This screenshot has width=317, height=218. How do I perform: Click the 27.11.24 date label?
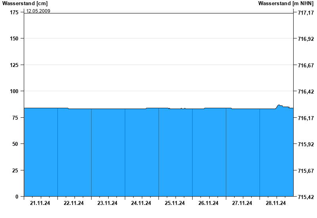point(242,203)
